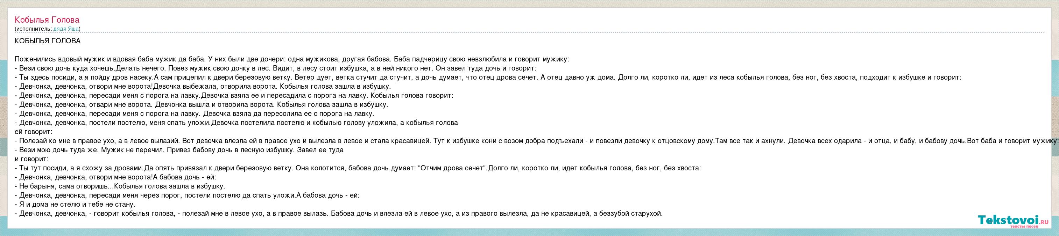1059x236 pixels.
Task: Click the text 'и говорит:'
Action: [x=31, y=159]
